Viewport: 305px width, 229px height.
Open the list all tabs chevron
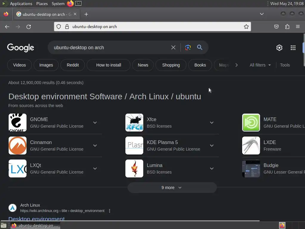pyautogui.click(x=262, y=14)
